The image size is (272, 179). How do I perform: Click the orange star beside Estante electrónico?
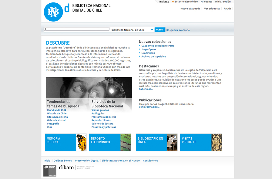(173, 2)
